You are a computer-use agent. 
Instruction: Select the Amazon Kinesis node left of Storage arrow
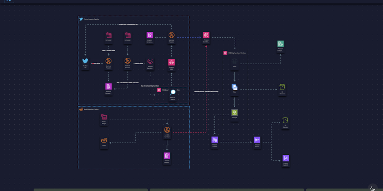[x=215, y=140]
